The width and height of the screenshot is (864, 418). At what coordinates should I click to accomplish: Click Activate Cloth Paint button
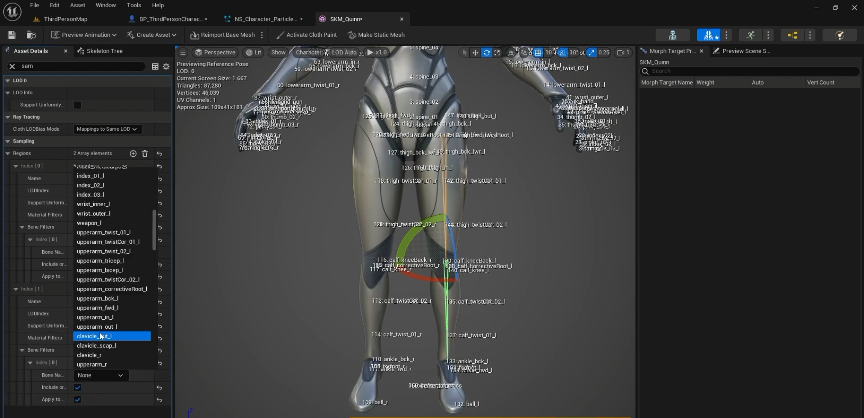click(306, 35)
